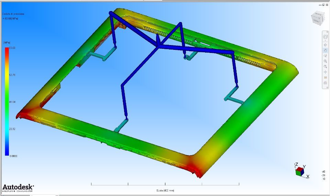Click the XYZ axis triad cube
This screenshot has width=330, height=196.
point(299,171)
